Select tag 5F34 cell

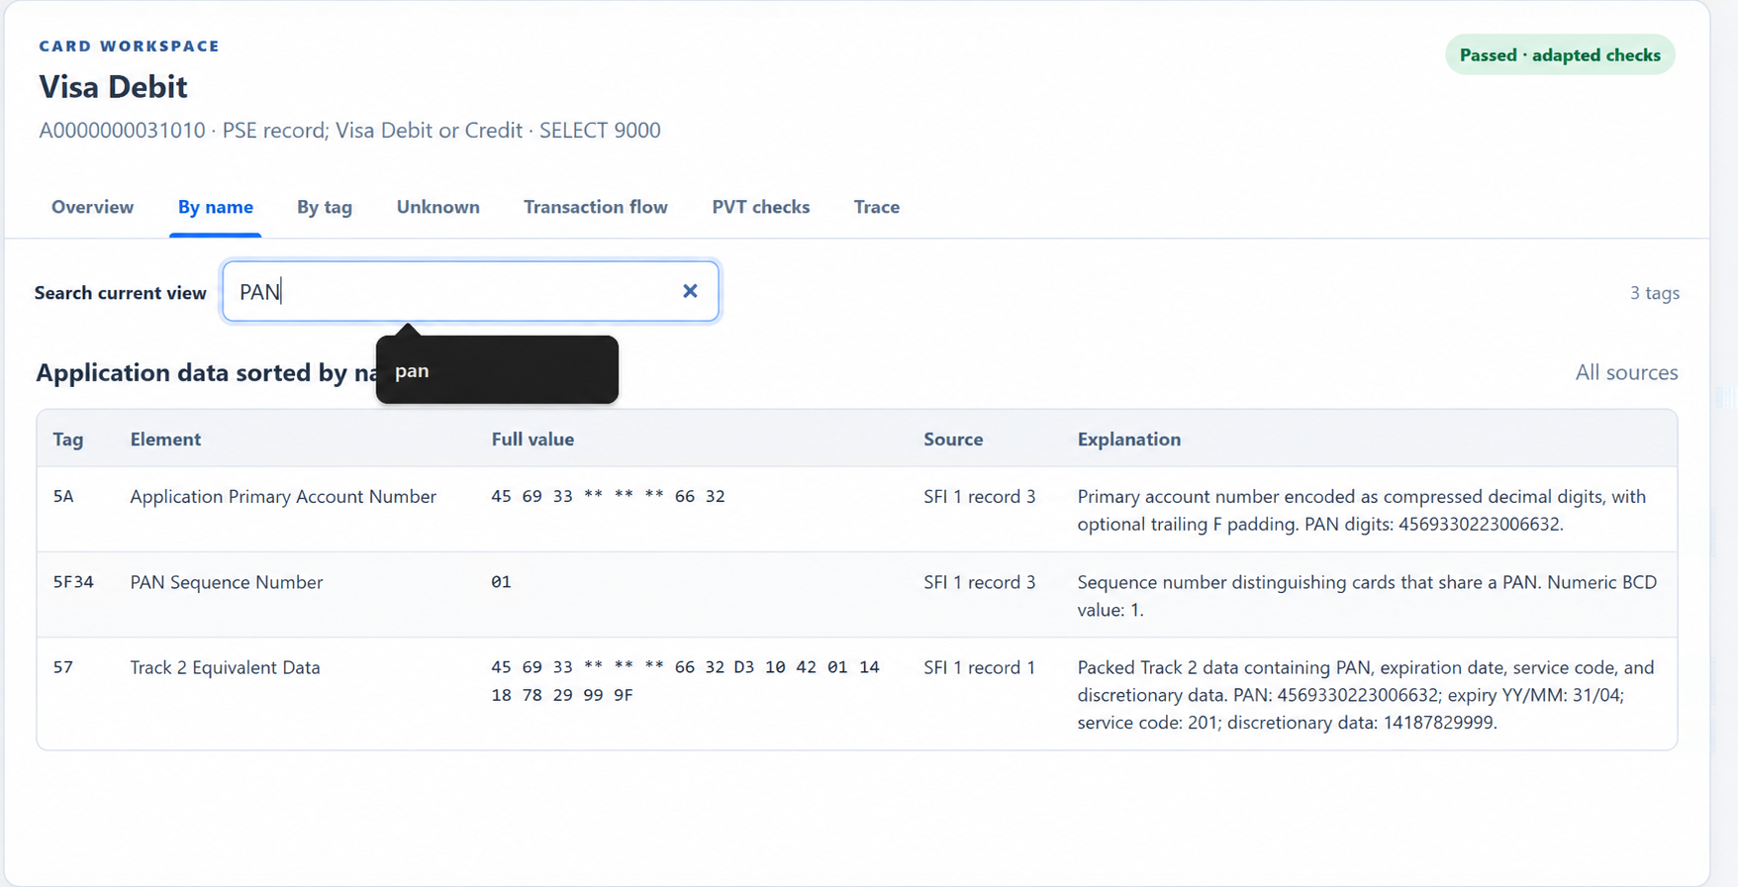point(73,582)
